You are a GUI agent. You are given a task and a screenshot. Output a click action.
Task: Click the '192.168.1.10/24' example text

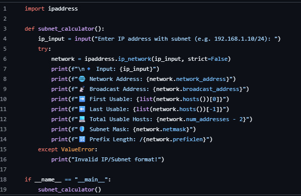pos(239,39)
